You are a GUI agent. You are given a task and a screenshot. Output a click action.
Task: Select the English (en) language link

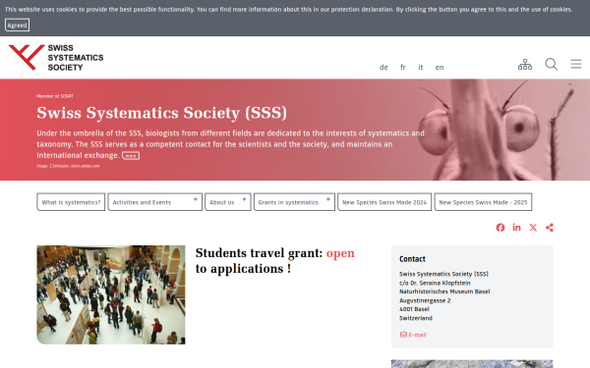pyautogui.click(x=440, y=67)
